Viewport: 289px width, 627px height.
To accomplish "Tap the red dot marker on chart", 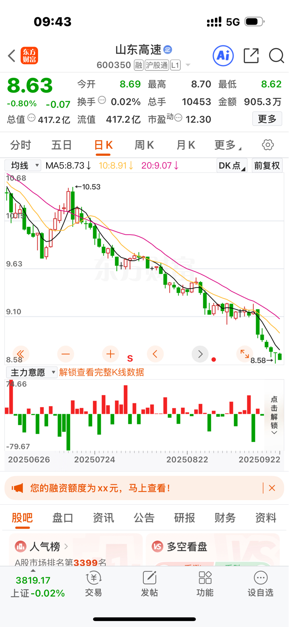I will click(214, 360).
